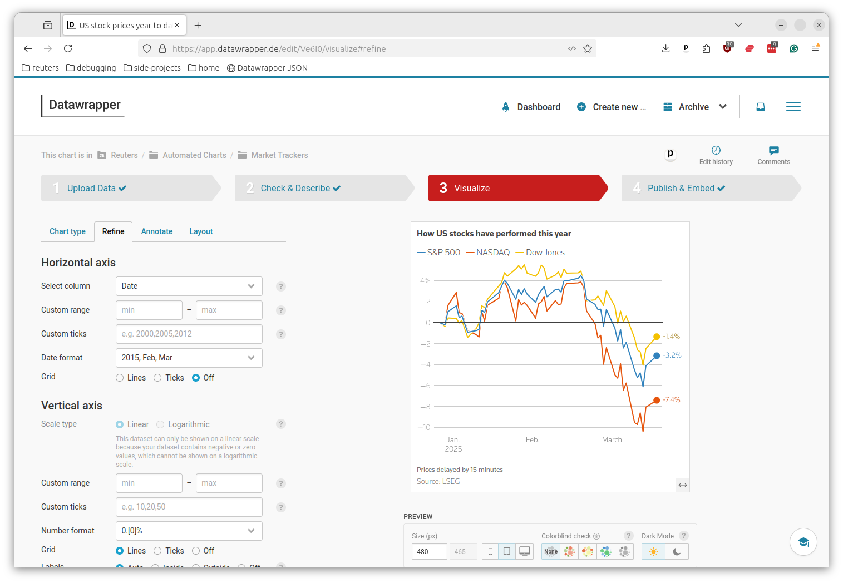Open the Create new menu
Viewport: 843px width, 583px height.
(612, 107)
